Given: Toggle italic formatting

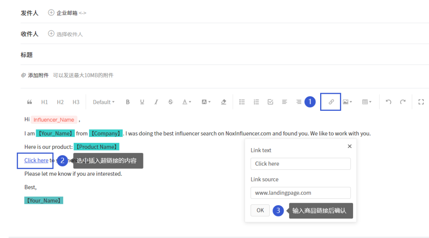Looking at the screenshot, I should (156, 102).
